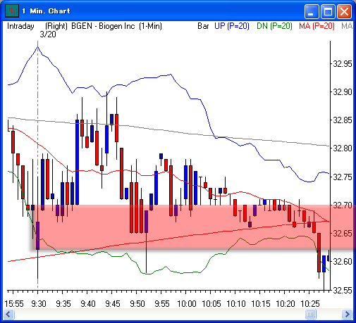Minimize the 1 Min. Chart window
The width and height of the screenshot is (356, 323).
tap(312, 11)
